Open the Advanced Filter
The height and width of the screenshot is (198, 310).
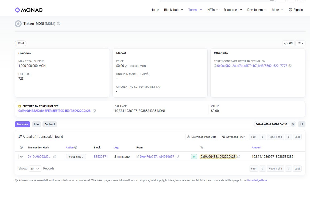233,137
